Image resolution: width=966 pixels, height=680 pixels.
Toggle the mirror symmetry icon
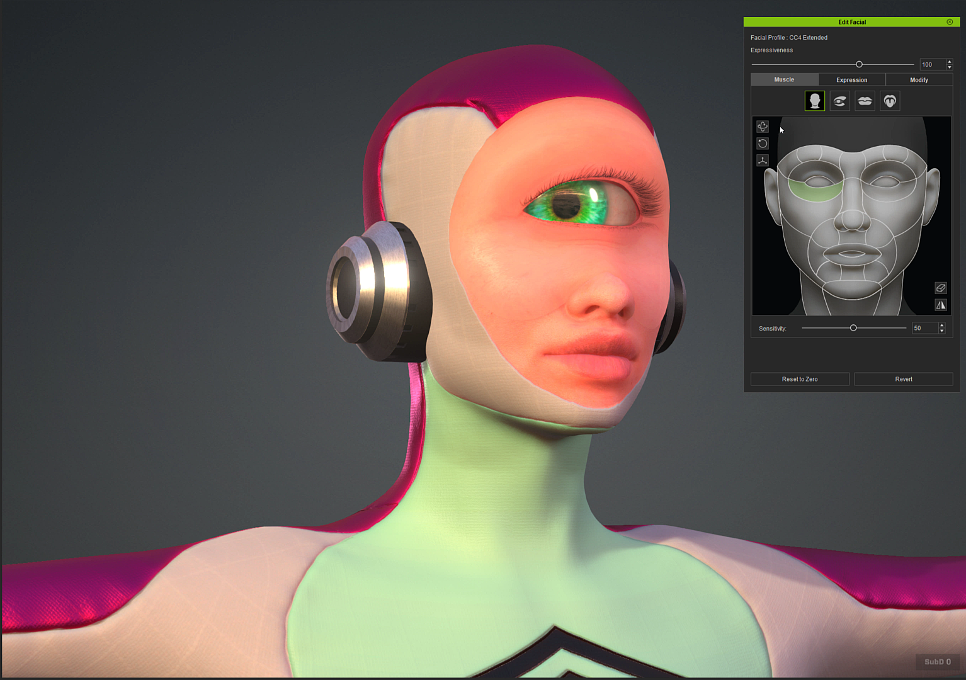[x=941, y=305]
